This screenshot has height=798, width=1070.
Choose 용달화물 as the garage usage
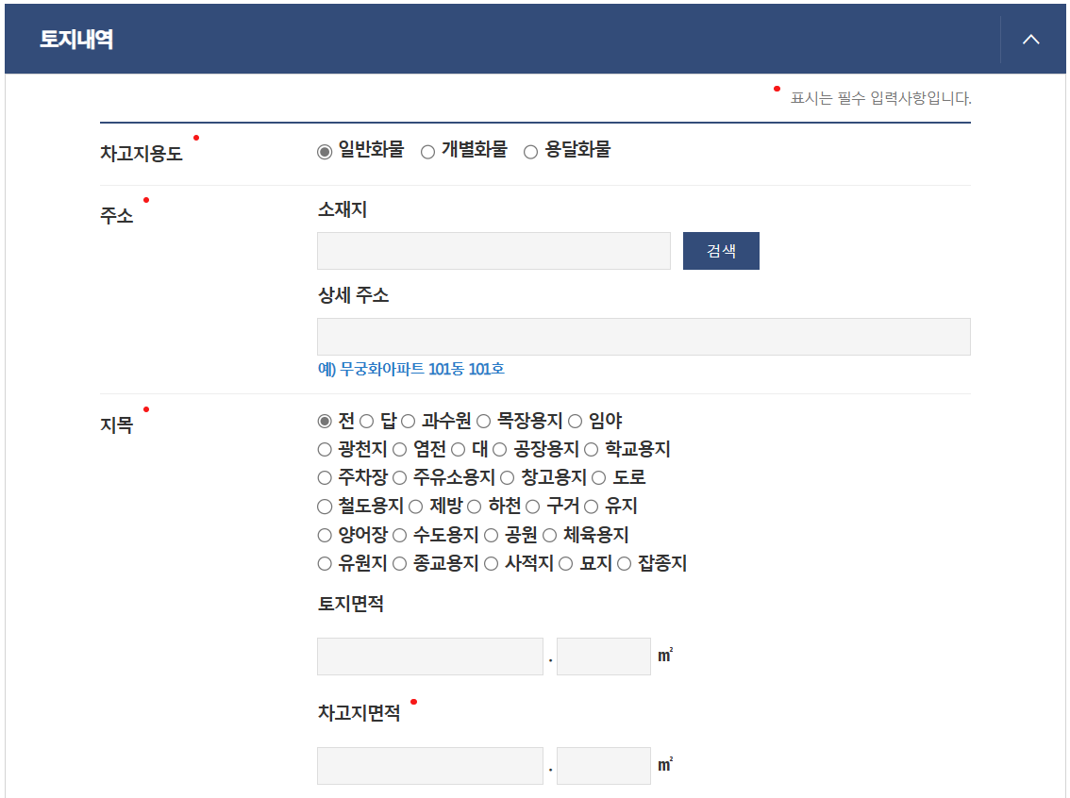click(529, 149)
